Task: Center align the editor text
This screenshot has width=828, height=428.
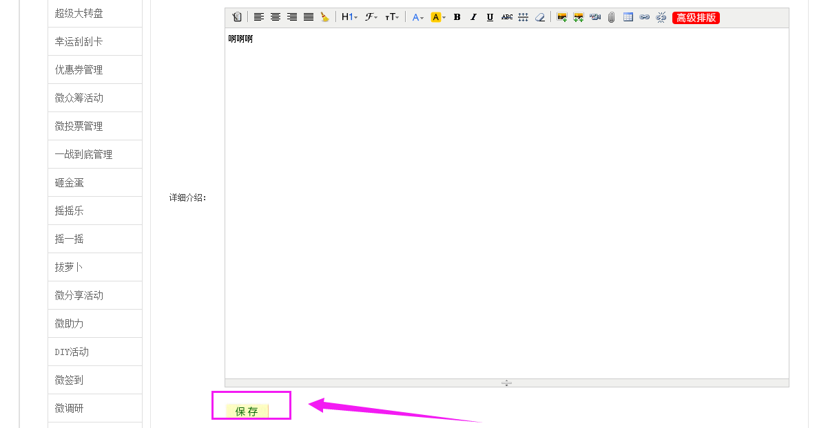Action: pyautogui.click(x=276, y=17)
